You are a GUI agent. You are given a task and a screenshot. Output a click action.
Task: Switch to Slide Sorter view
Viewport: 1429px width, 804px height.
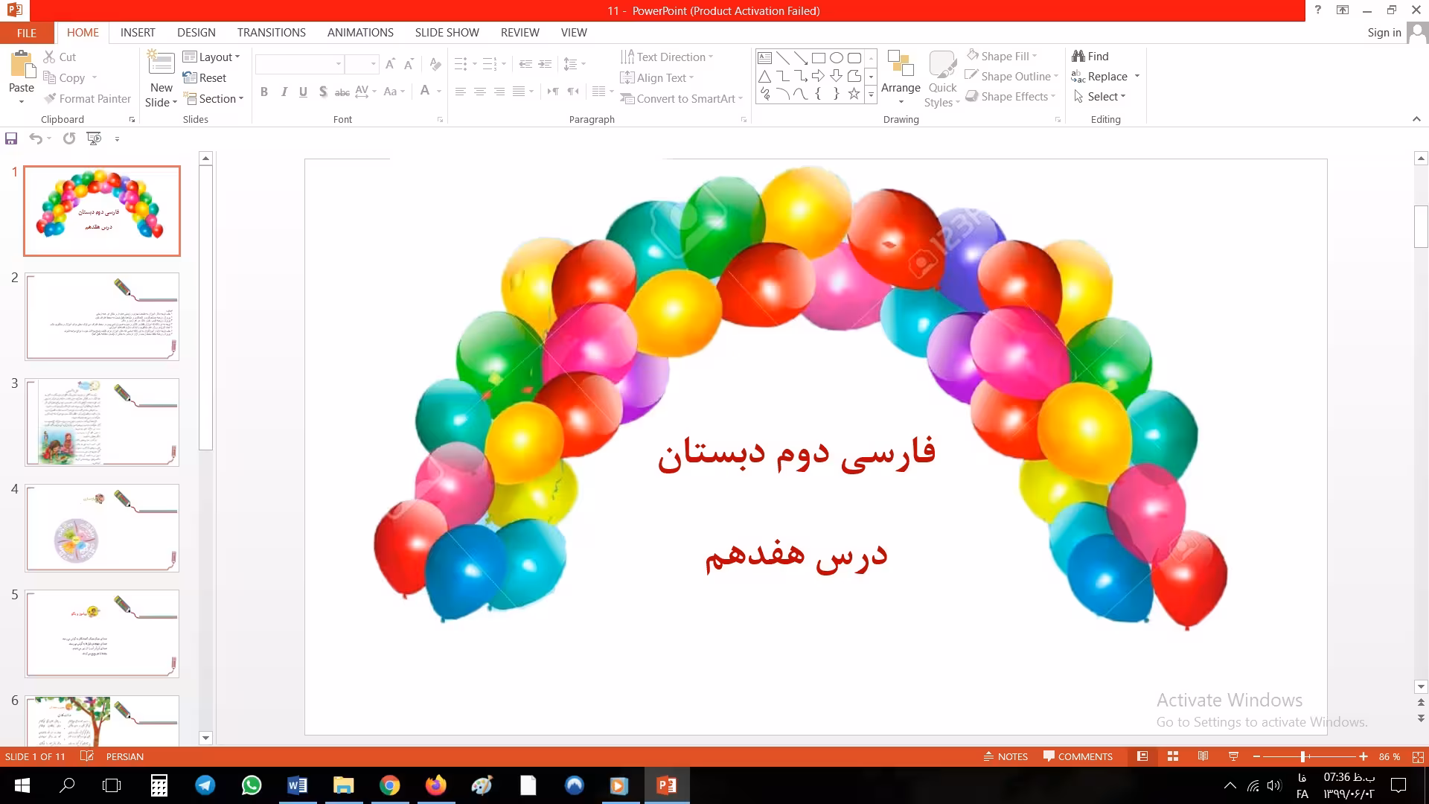(1173, 756)
